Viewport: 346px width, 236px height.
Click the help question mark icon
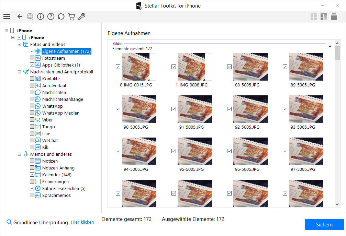(51, 16)
